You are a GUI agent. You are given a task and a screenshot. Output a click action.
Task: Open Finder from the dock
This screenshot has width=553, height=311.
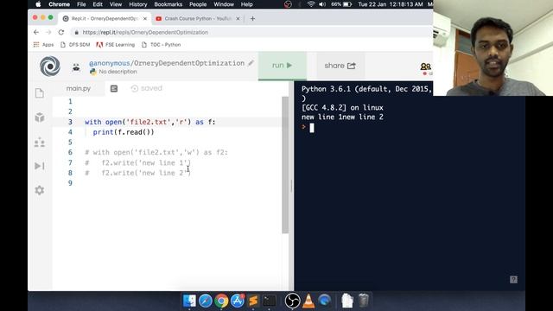[189, 301]
